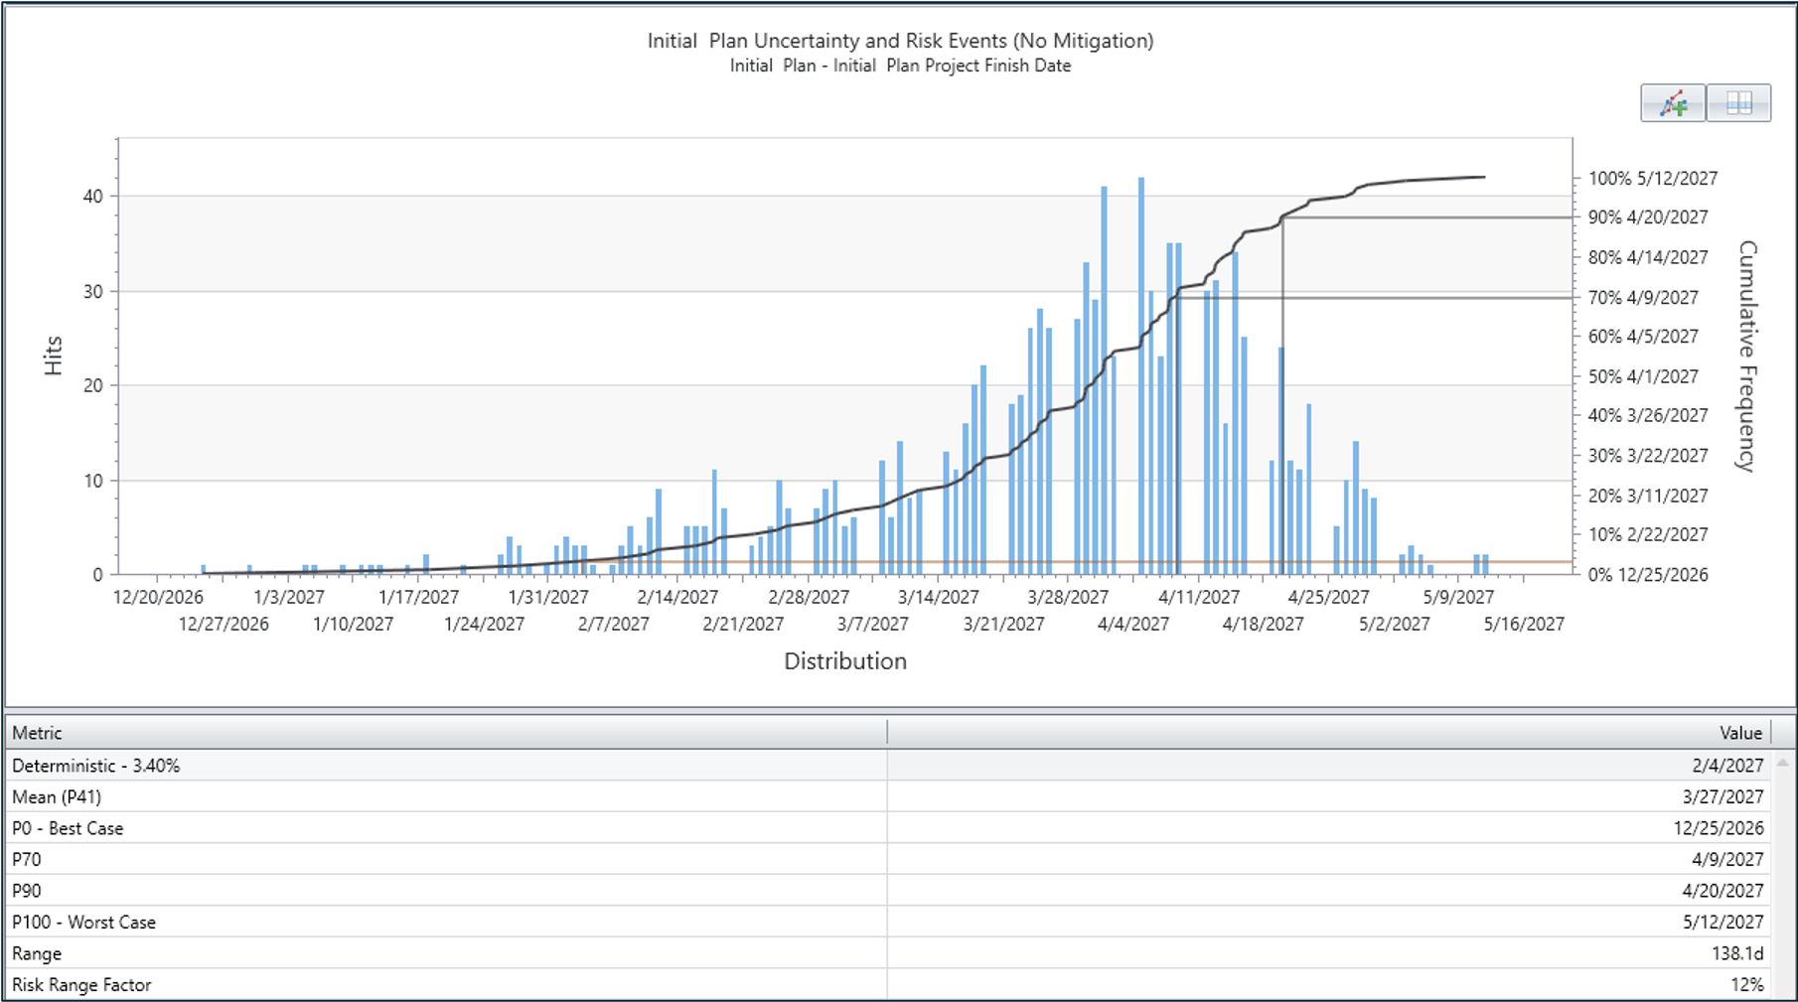Click the chart title 'Initial Plan Uncertainty and Risk Events'

coord(900,41)
